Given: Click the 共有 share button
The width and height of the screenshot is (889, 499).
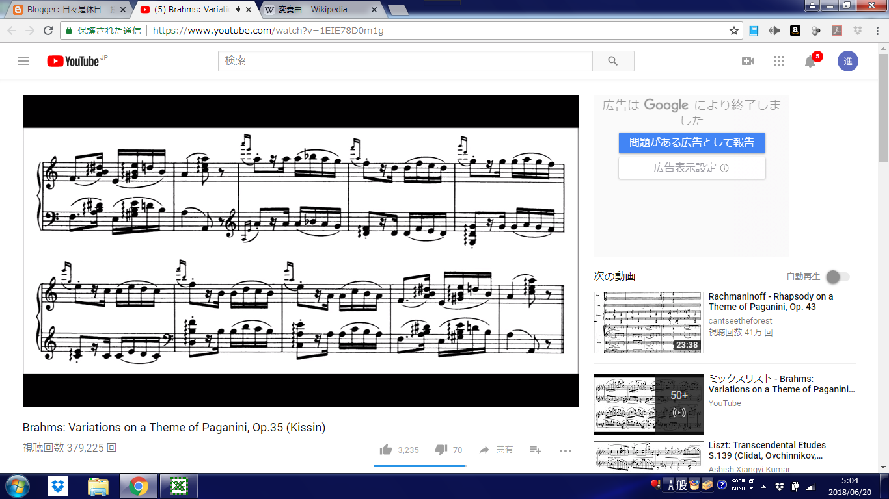Looking at the screenshot, I should coord(496,450).
